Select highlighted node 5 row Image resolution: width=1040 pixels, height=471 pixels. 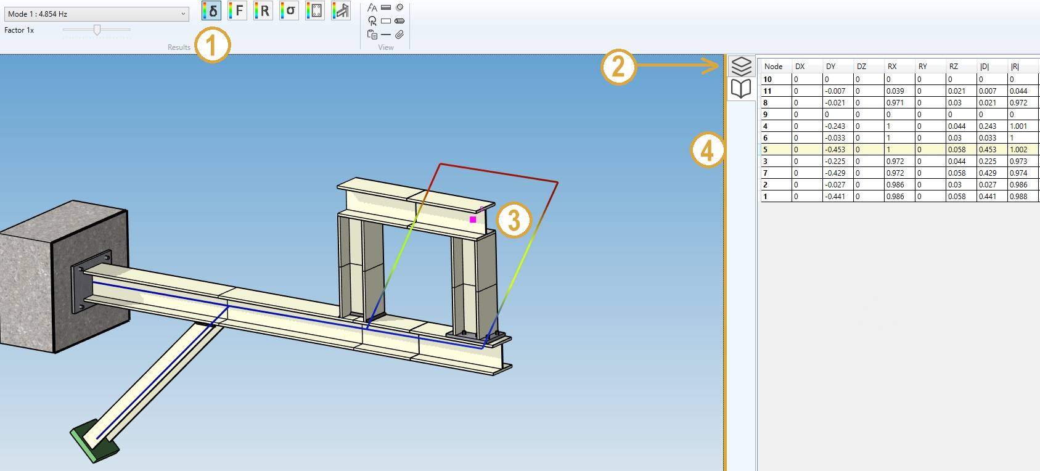pos(900,149)
